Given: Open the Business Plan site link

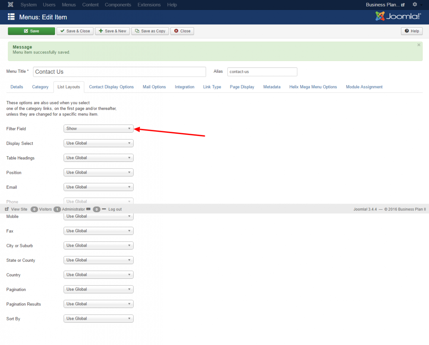Looking at the screenshot, I should coord(385,5).
